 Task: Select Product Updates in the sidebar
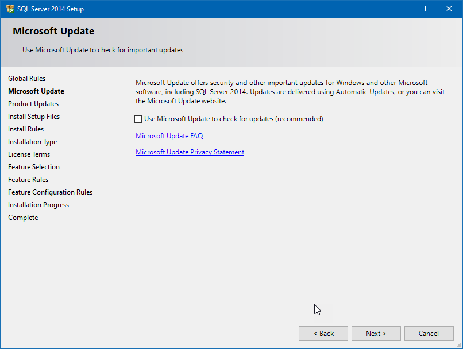pyautogui.click(x=33, y=103)
